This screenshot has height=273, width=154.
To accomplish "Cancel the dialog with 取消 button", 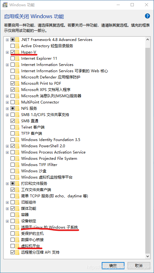I will point(139,266).
